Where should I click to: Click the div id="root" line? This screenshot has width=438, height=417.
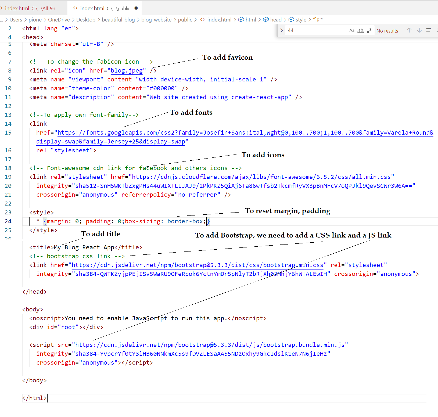66,327
